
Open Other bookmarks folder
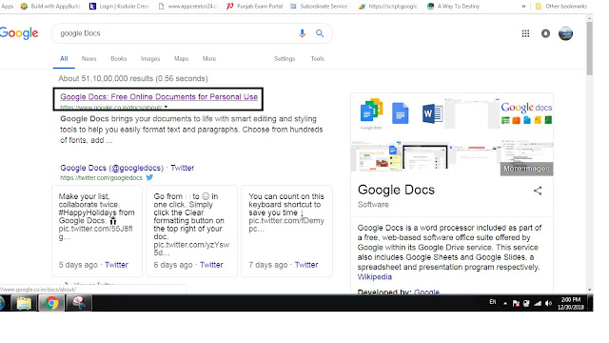(561, 7)
